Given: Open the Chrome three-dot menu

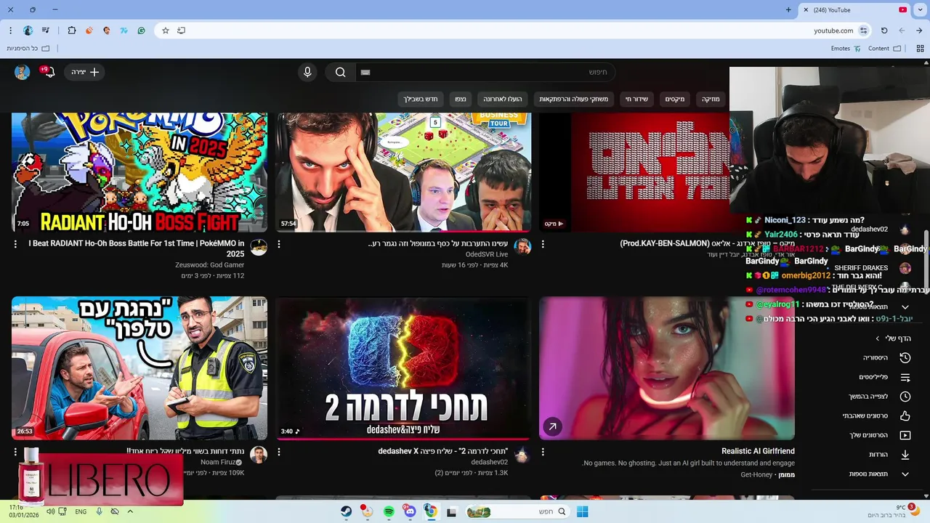Looking at the screenshot, I should 10,31.
